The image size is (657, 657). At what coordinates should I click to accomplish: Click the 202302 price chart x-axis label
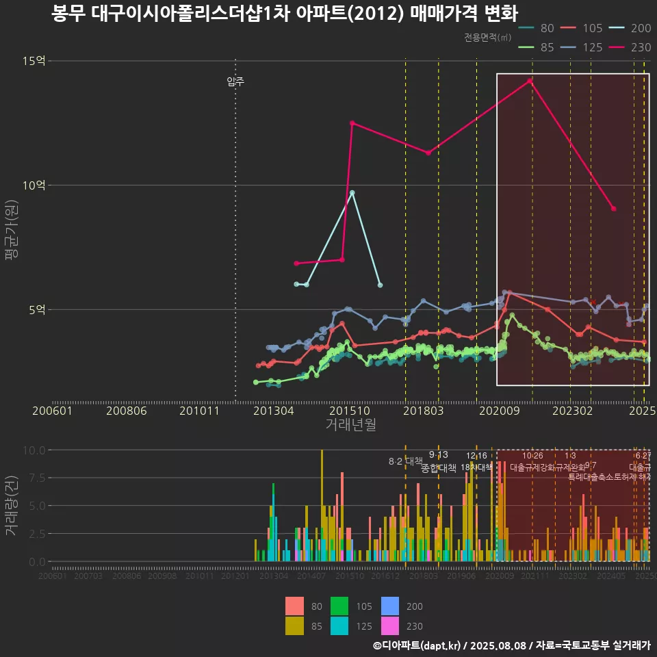[x=572, y=411]
